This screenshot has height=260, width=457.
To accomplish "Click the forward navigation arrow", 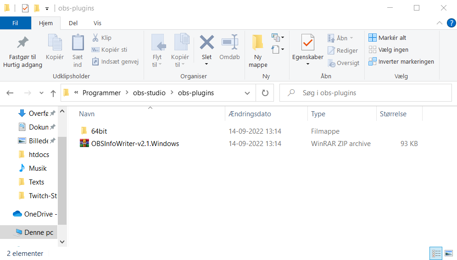I will [x=28, y=93].
